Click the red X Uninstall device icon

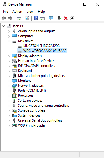click(x=66, y=18)
